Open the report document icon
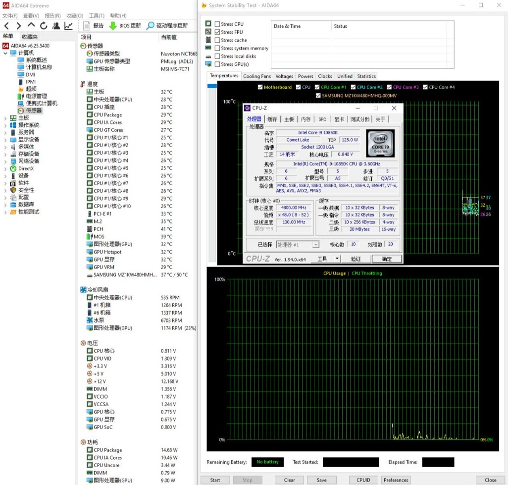Screen dimensions: 508x485 (x=87, y=26)
